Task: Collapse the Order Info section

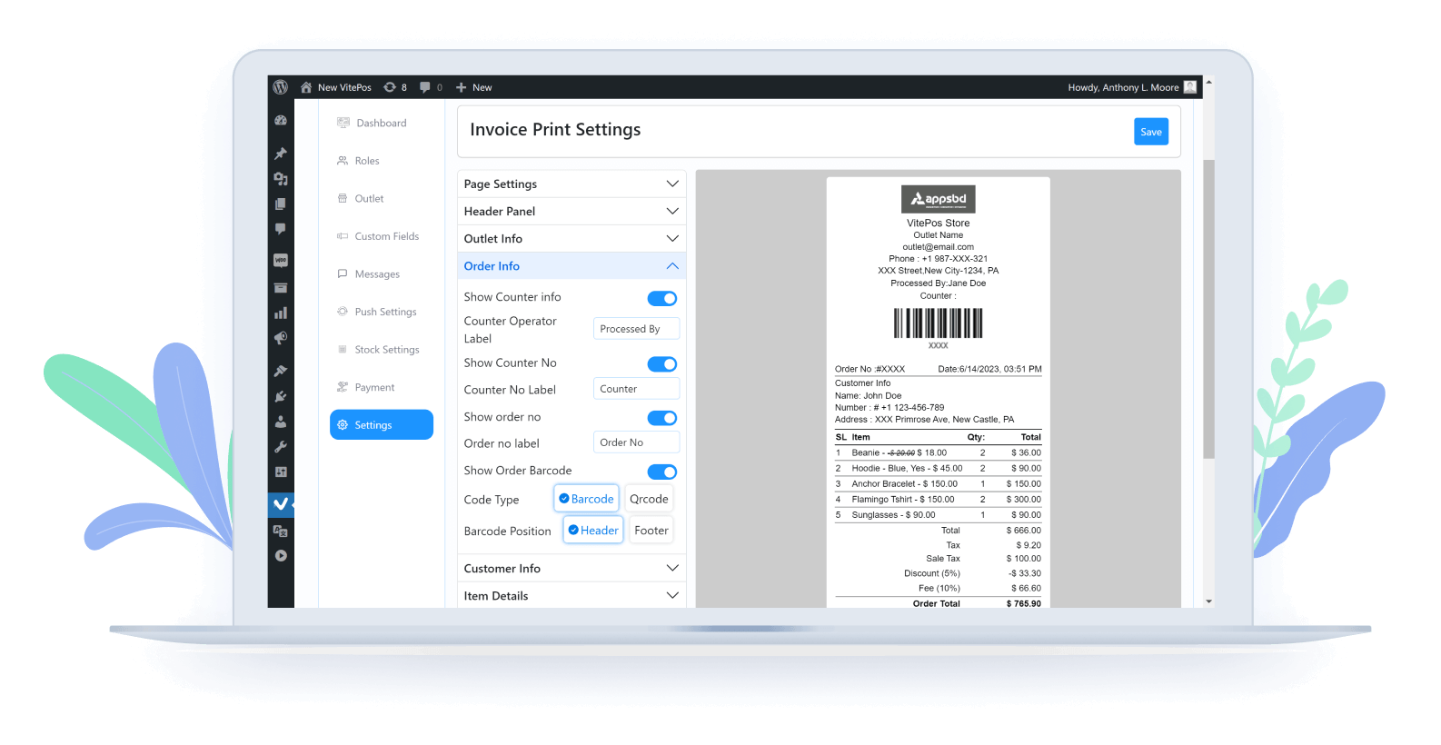Action: coord(571,266)
